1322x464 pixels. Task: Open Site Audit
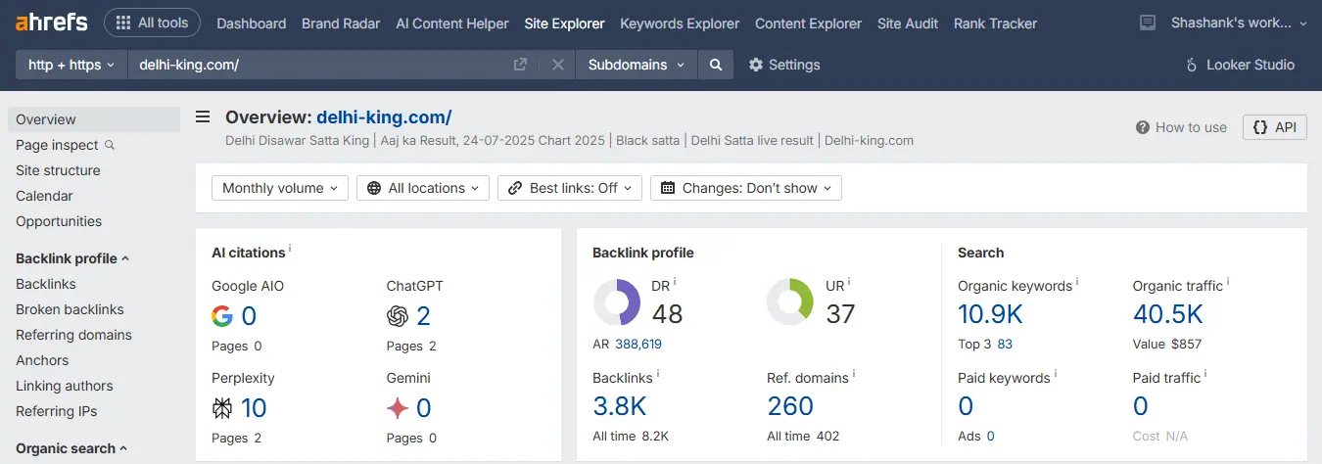[908, 23]
